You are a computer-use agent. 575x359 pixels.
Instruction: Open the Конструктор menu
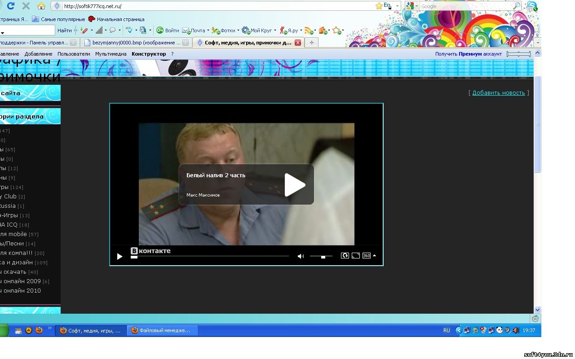149,54
